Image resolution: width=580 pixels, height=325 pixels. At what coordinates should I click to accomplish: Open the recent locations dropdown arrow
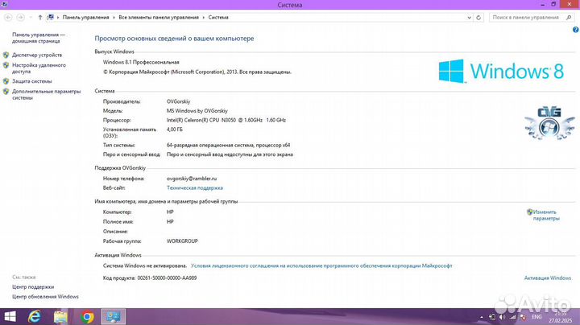pyautogui.click(x=31, y=18)
